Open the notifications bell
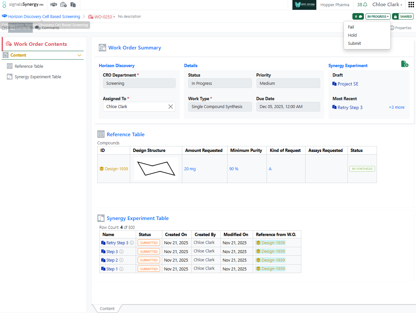This screenshot has width=416, height=313. tap(365, 5)
